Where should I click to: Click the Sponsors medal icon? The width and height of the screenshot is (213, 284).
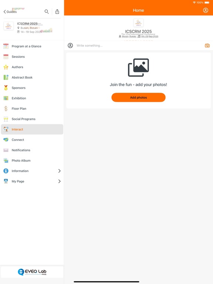click(6, 88)
